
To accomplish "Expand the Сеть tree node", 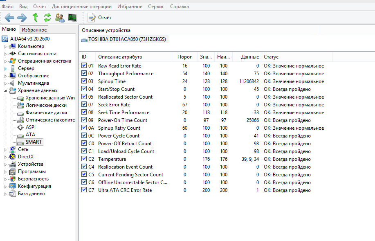I will tap(5, 150).
